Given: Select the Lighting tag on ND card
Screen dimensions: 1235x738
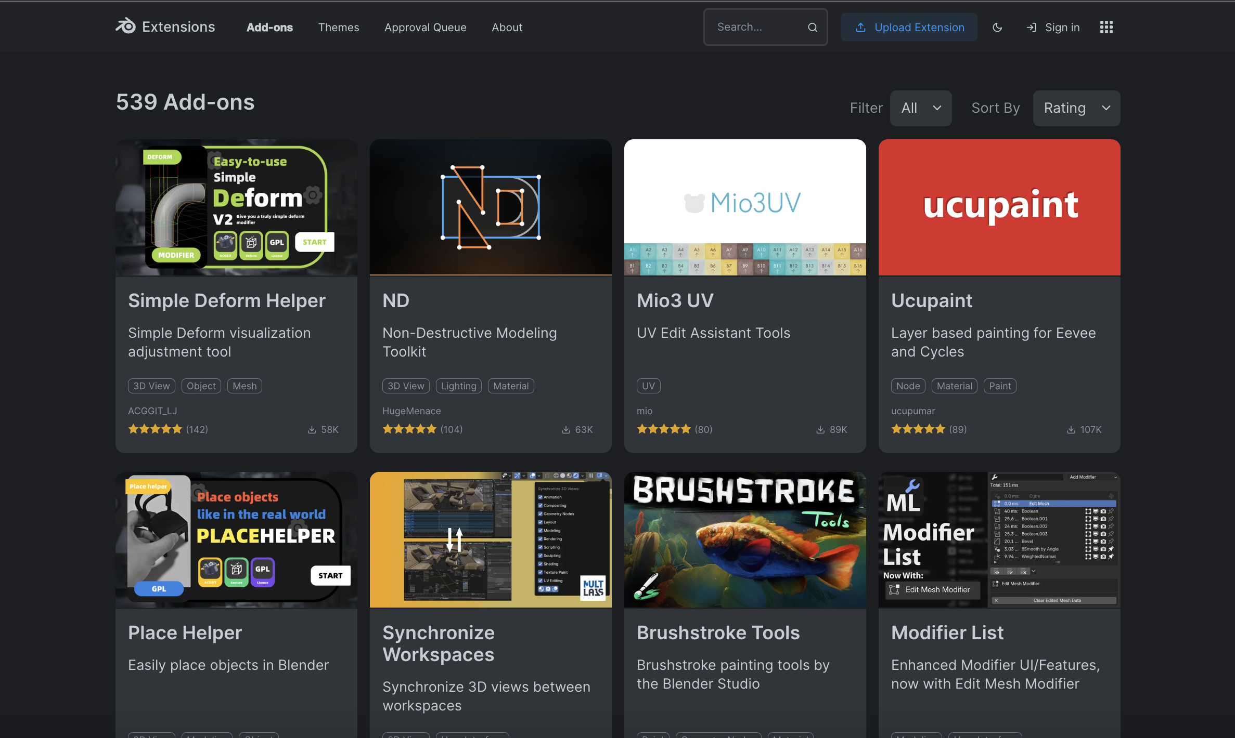Looking at the screenshot, I should pos(459,386).
